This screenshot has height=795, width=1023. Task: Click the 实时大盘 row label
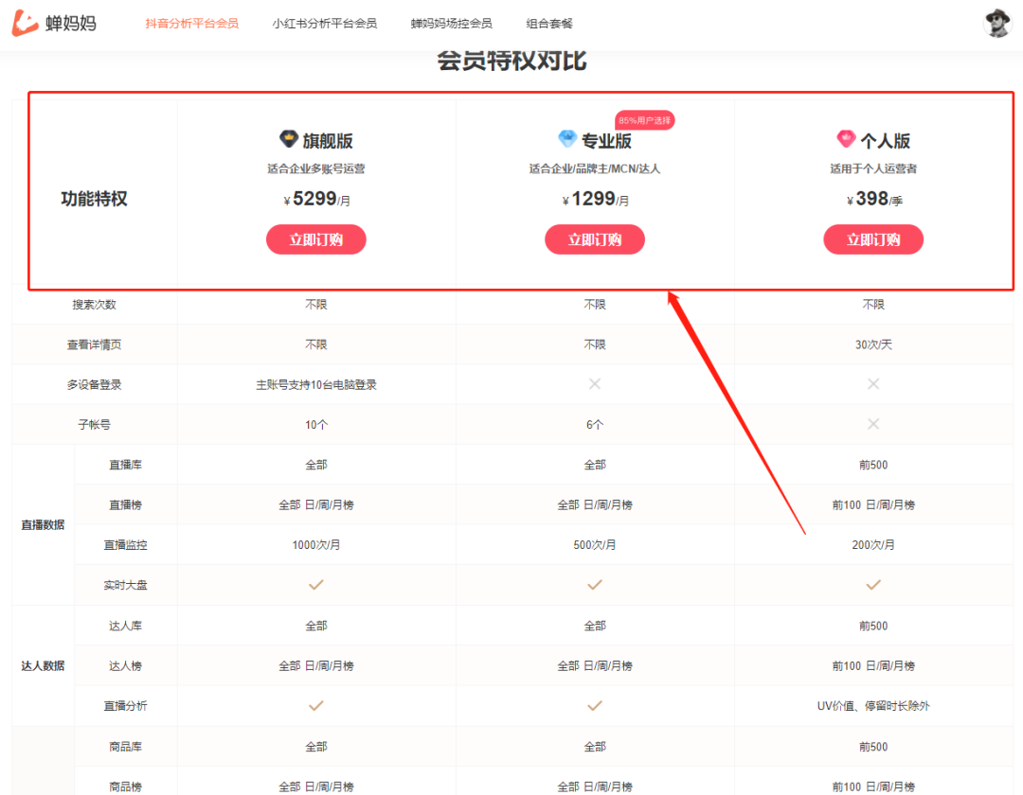tap(125, 585)
